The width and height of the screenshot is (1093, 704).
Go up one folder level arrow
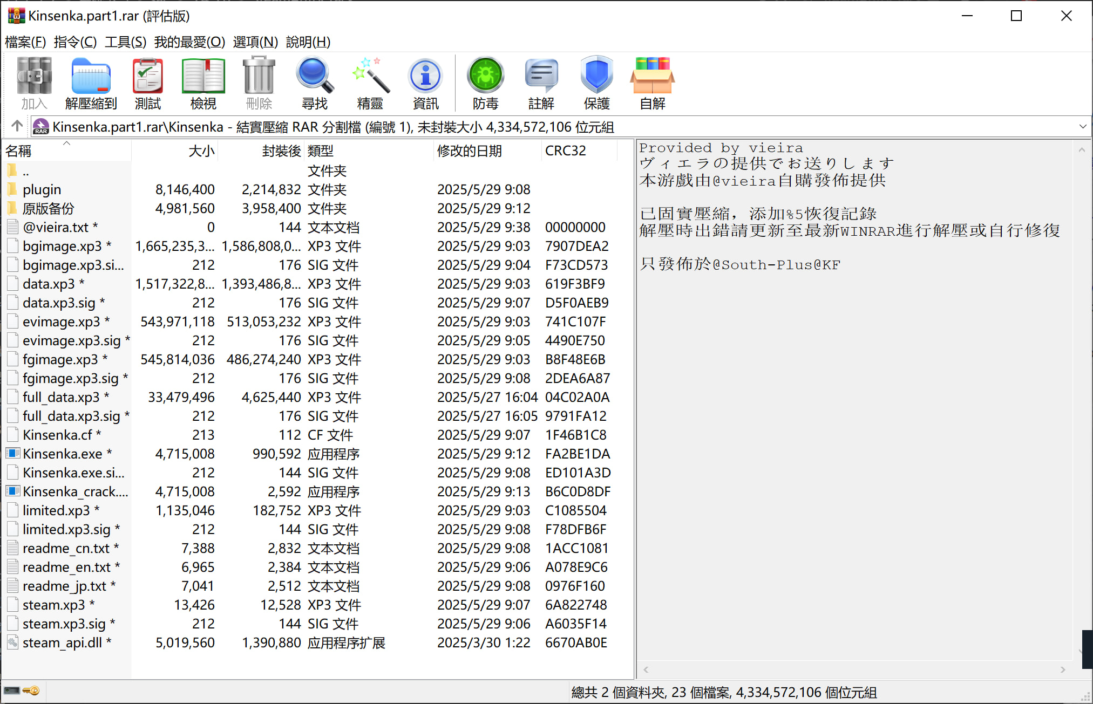click(x=17, y=126)
